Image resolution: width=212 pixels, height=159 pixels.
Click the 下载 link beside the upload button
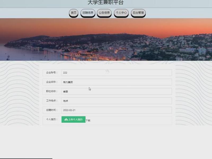[88, 121]
